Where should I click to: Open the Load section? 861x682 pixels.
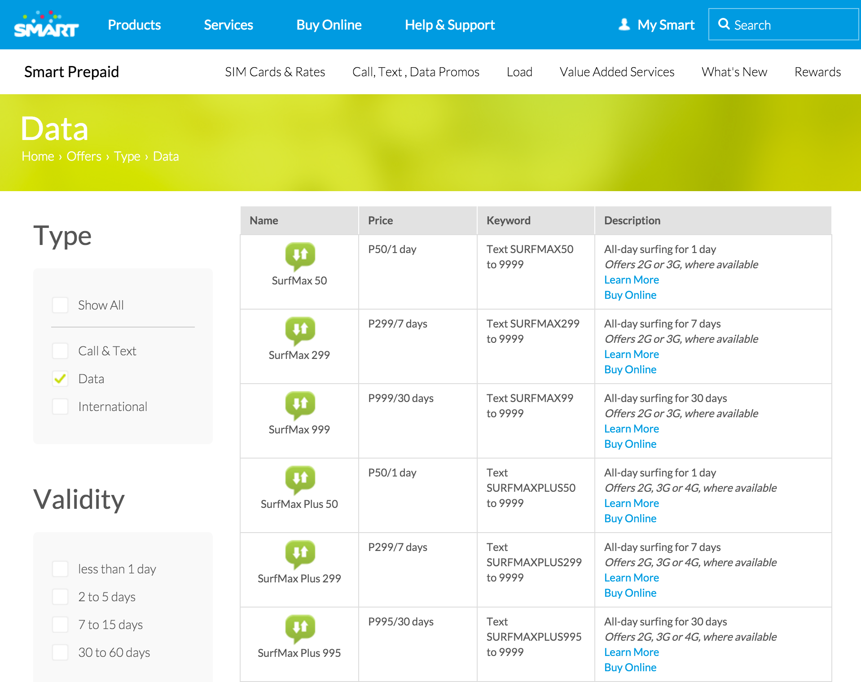coord(519,72)
